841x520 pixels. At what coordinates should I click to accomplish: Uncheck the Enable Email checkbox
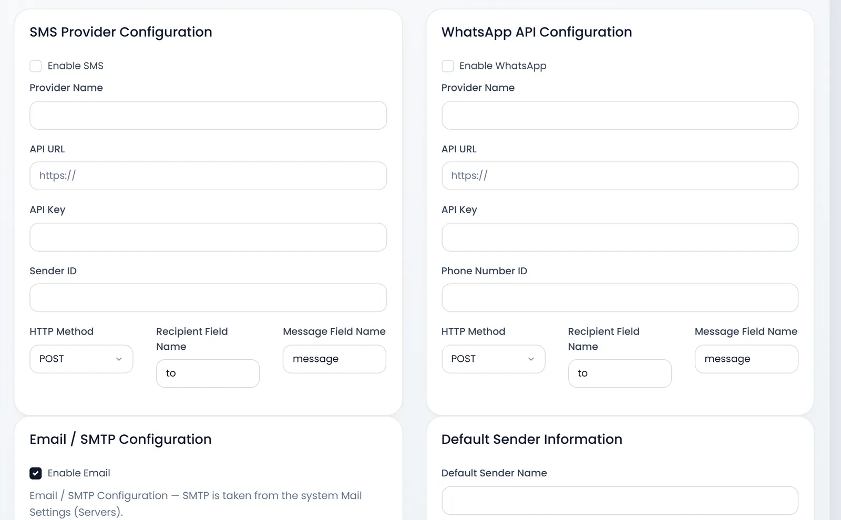point(36,473)
